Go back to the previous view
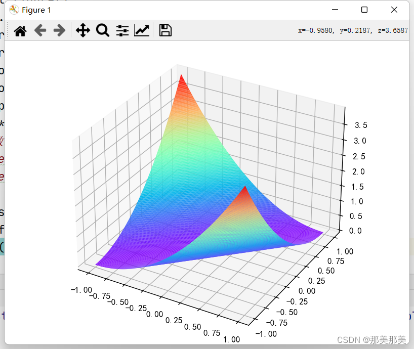 (x=40, y=30)
